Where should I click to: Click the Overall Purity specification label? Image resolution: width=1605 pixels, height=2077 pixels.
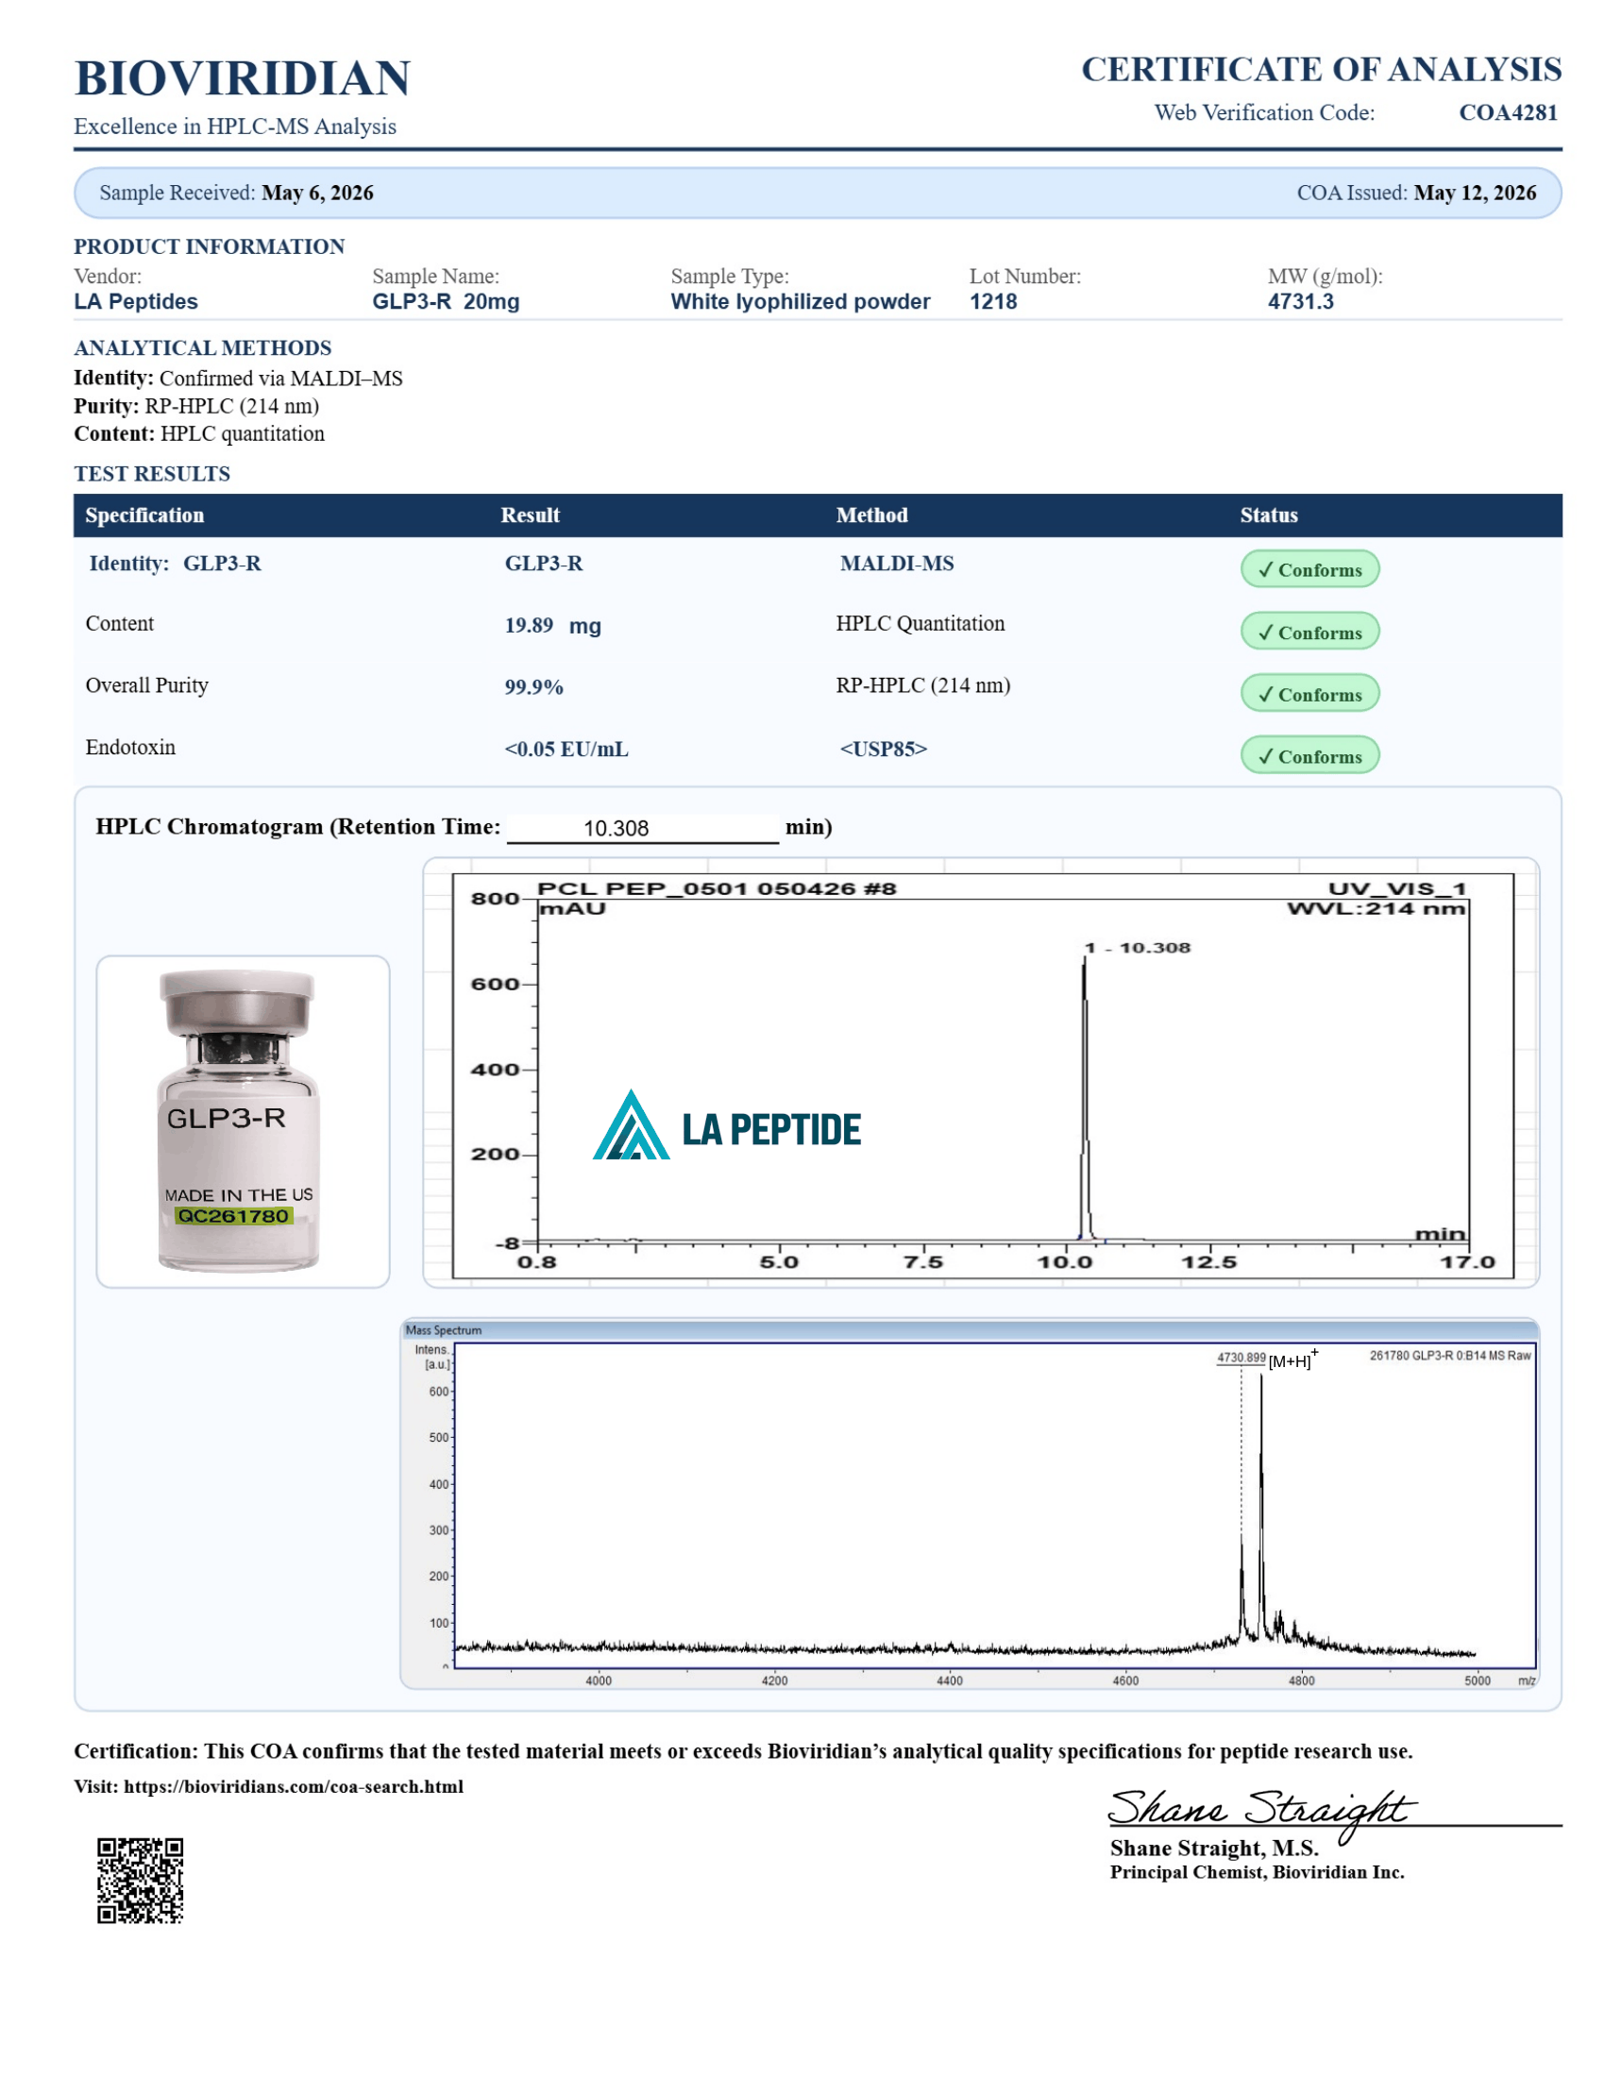coord(146,684)
